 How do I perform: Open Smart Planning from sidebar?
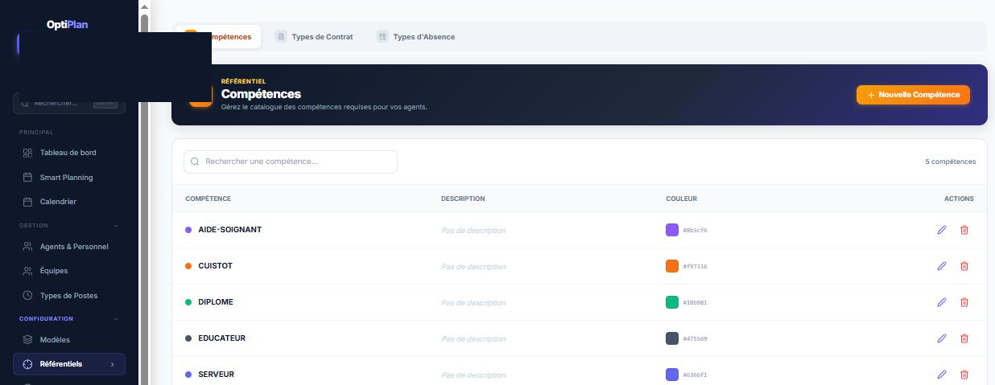coord(69,178)
